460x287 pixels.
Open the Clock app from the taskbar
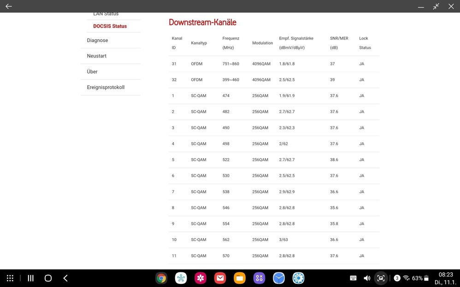pyautogui.click(x=279, y=278)
